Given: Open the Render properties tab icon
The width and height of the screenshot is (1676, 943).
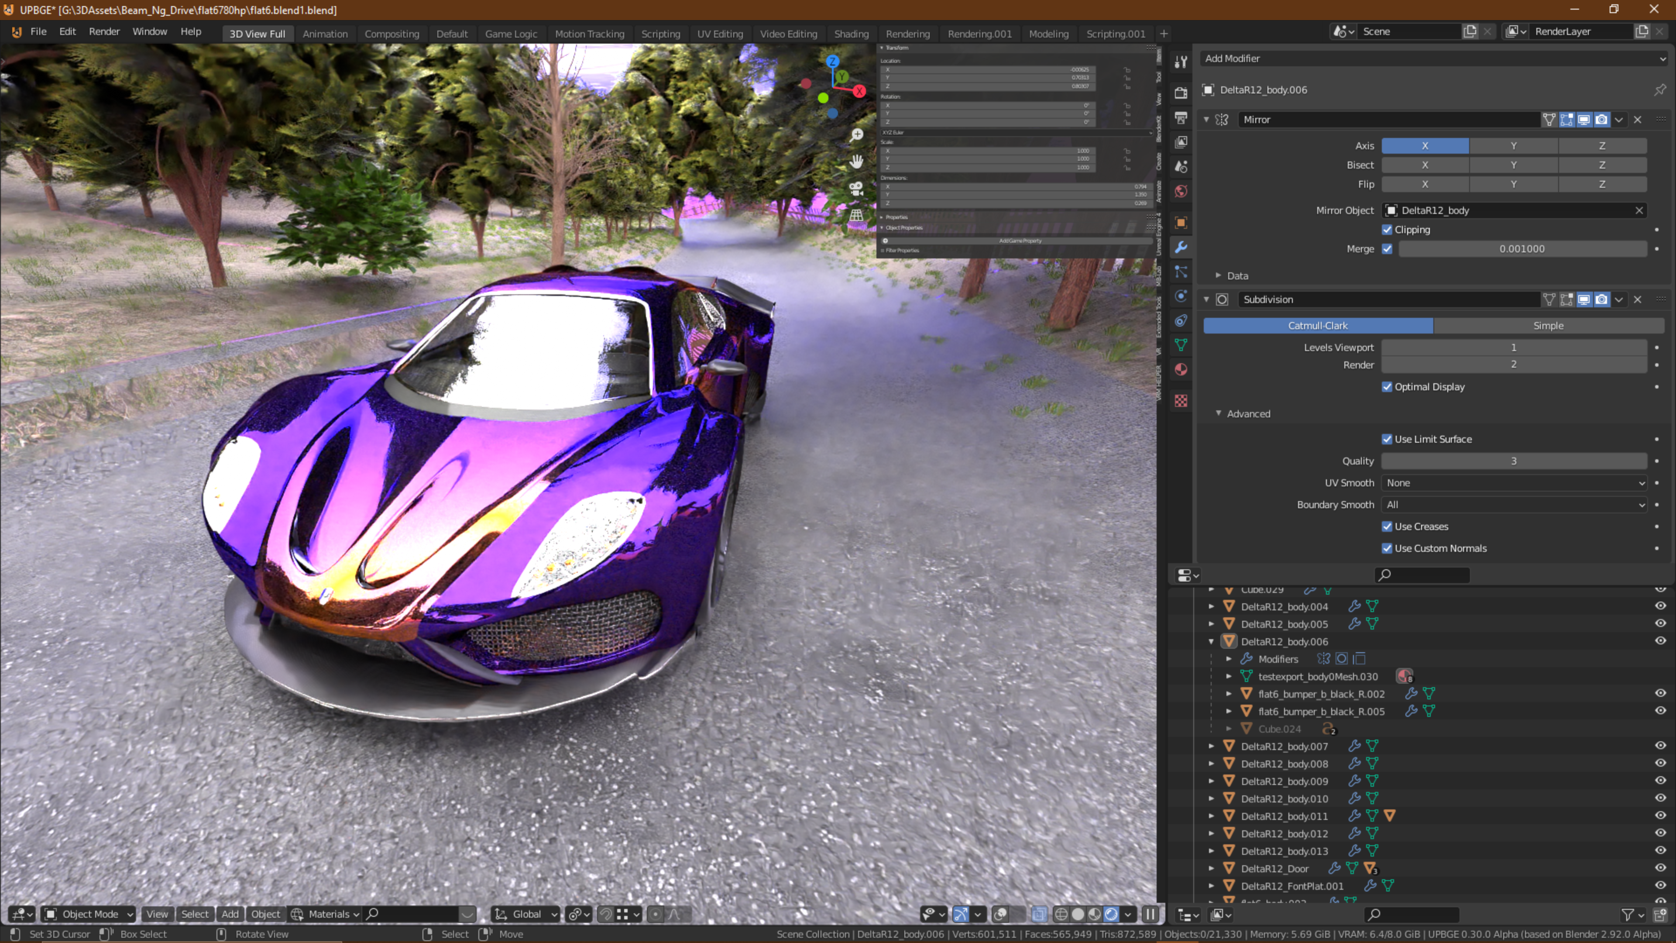Looking at the screenshot, I should pyautogui.click(x=1181, y=93).
